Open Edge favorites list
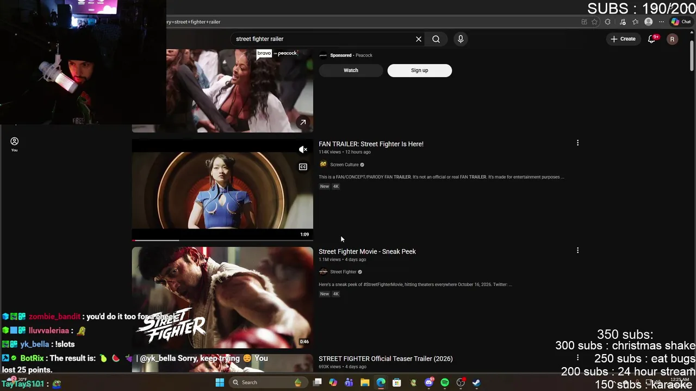The image size is (696, 391). 635,22
